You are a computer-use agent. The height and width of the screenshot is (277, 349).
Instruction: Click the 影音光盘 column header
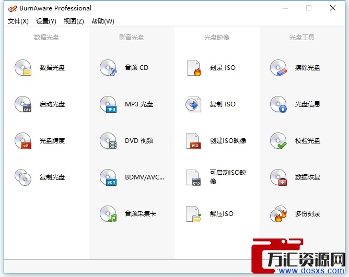pos(132,38)
